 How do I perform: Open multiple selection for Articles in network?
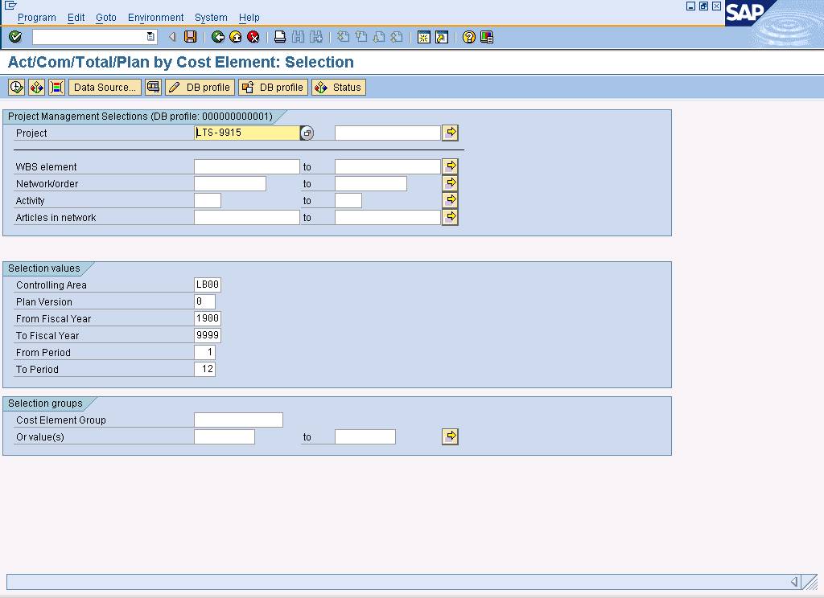tap(451, 217)
